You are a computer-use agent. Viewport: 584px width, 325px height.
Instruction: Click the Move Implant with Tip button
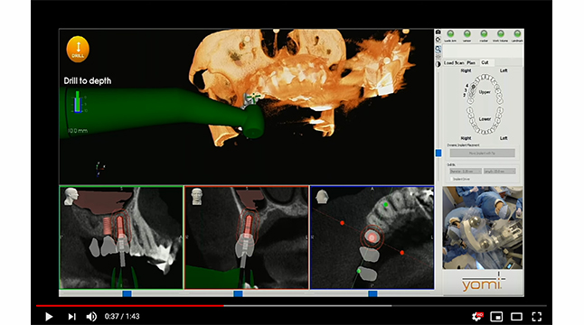coord(483,153)
